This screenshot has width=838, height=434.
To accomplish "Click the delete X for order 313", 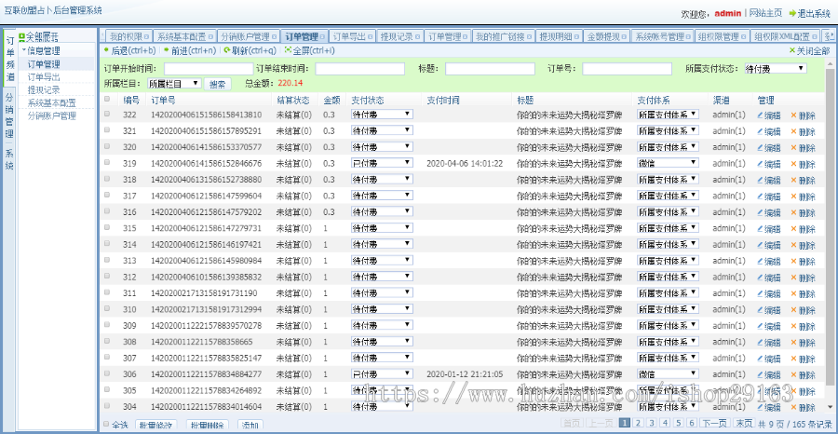I will coord(793,261).
